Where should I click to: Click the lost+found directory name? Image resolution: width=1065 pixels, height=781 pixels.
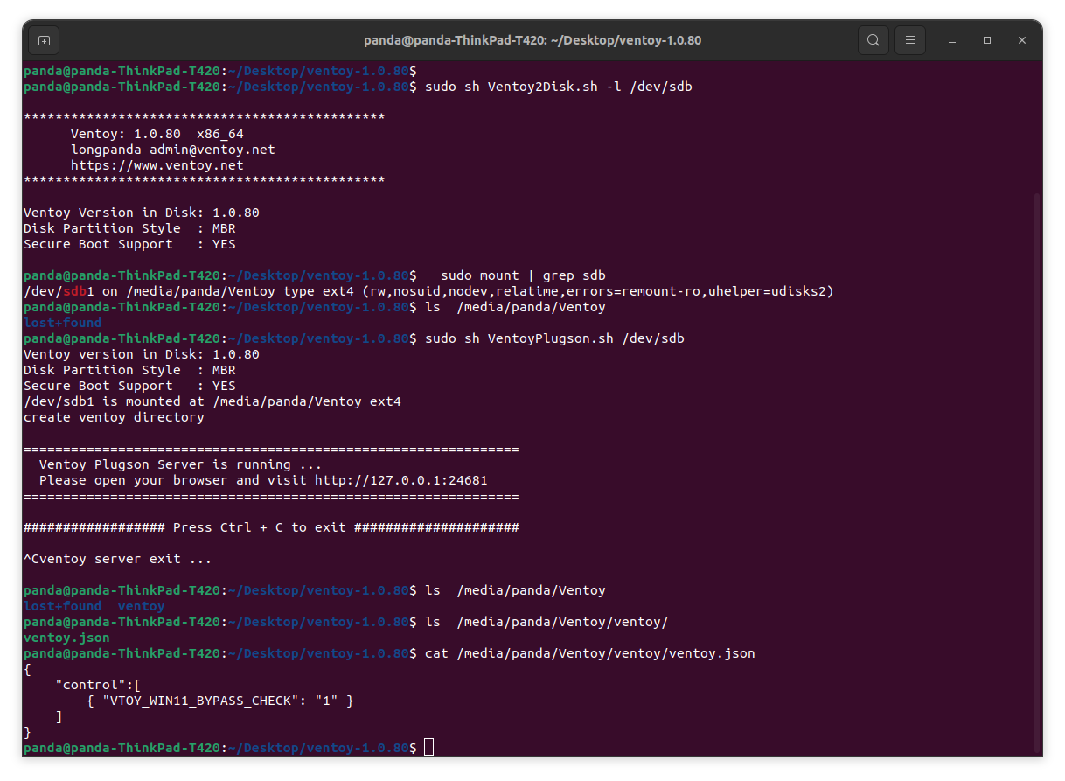click(62, 322)
